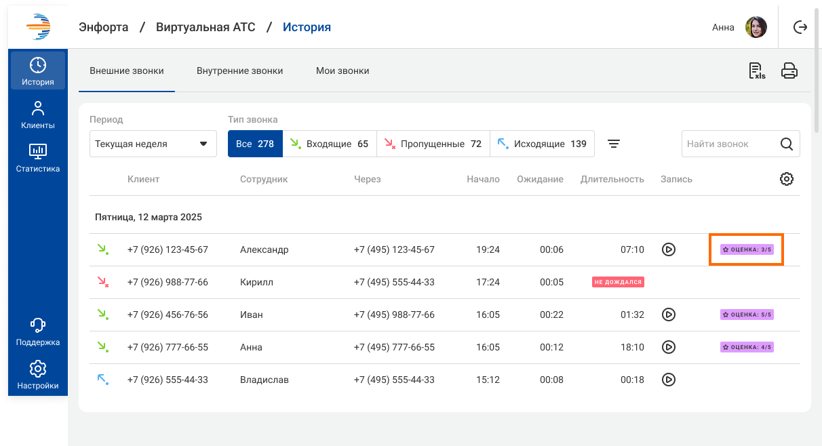Viewport: 822px width, 446px height.
Task: Filter by Пропущенные calls
Action: click(x=433, y=144)
